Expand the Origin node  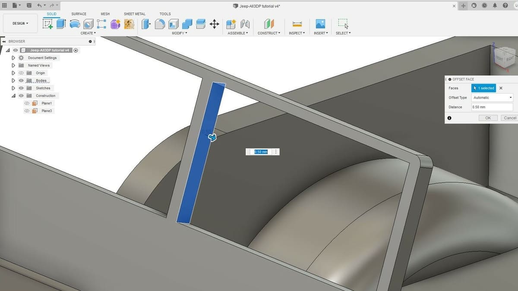coord(13,73)
